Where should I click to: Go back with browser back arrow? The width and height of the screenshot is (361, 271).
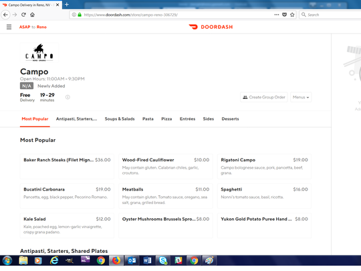click(5, 15)
